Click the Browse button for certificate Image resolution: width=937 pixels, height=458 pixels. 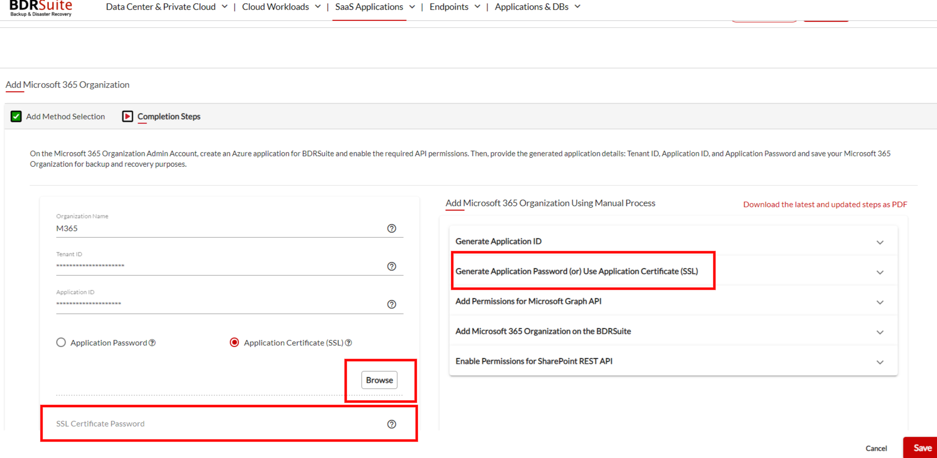379,380
